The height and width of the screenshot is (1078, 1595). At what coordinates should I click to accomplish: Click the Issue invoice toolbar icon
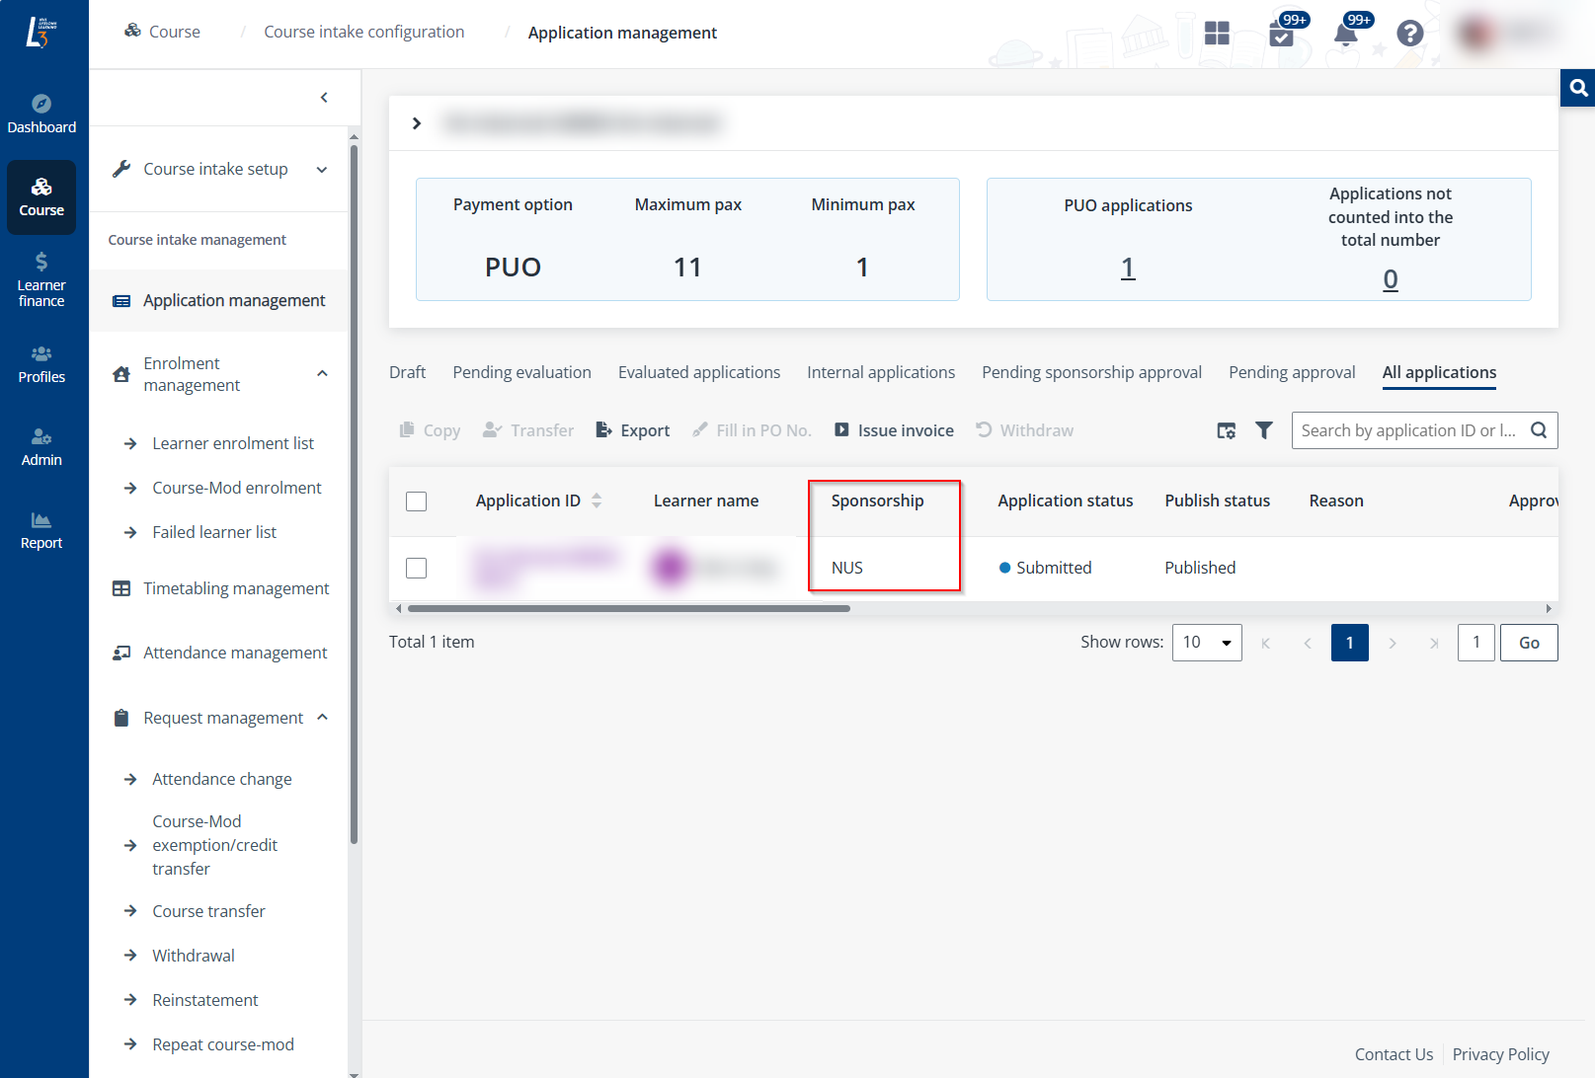tap(893, 429)
